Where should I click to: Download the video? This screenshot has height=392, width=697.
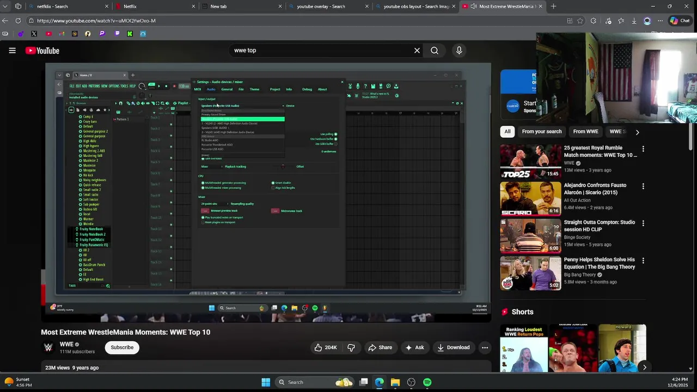[454, 347]
